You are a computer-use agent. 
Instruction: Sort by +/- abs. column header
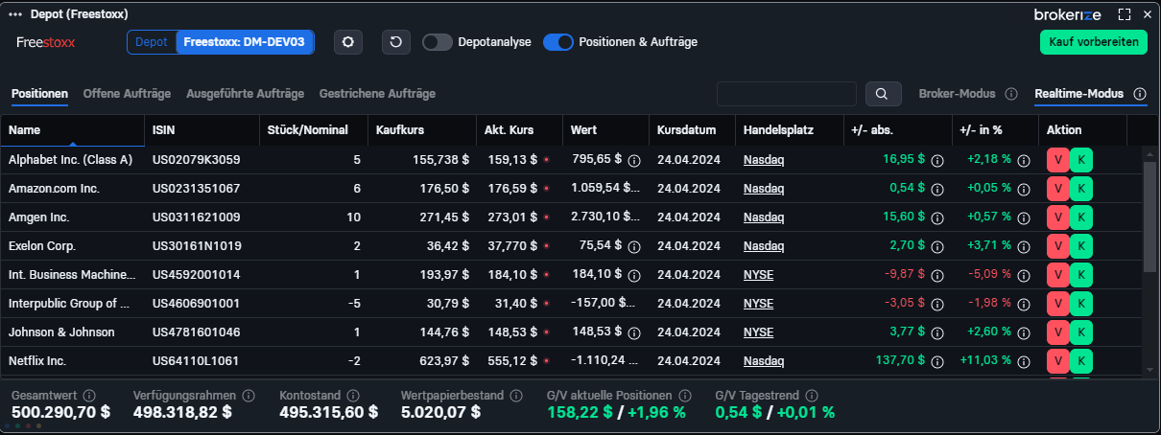(x=897, y=130)
